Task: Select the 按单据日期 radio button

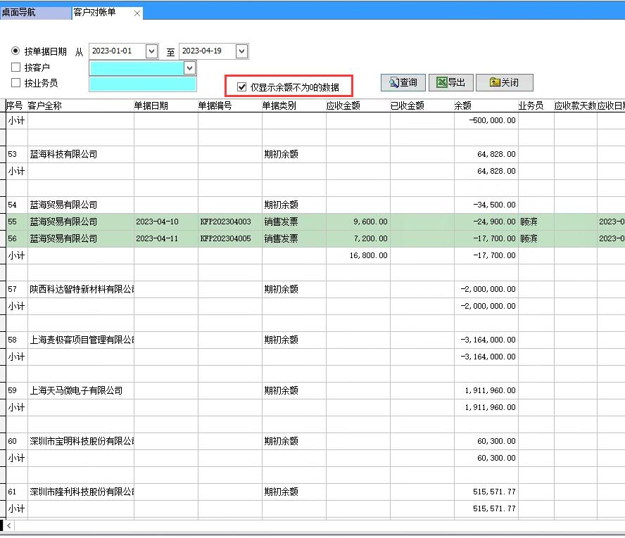Action: pos(16,51)
